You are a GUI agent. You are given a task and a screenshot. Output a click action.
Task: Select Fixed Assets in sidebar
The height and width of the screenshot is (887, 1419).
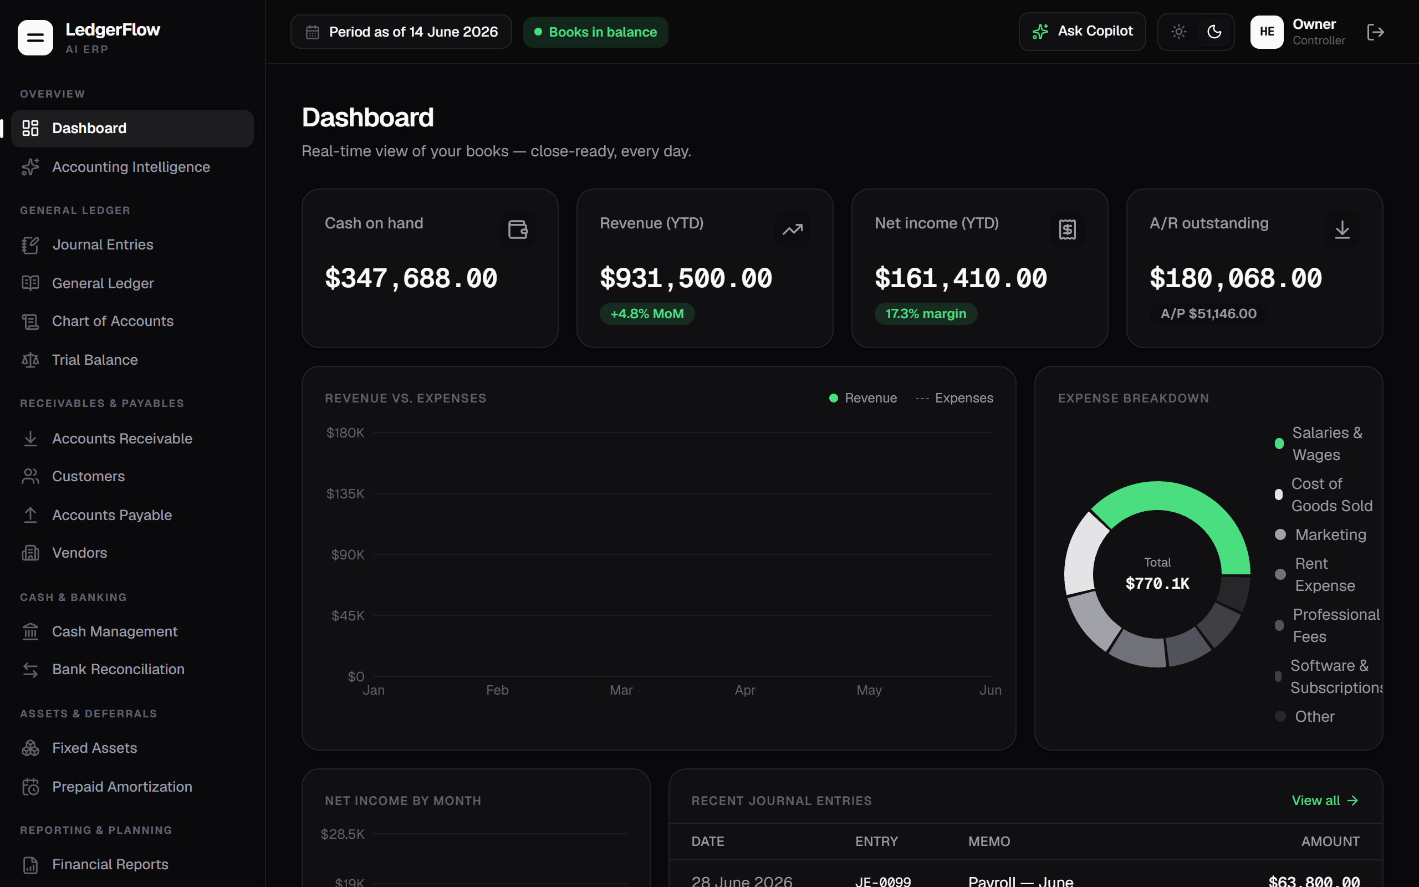(x=132, y=748)
